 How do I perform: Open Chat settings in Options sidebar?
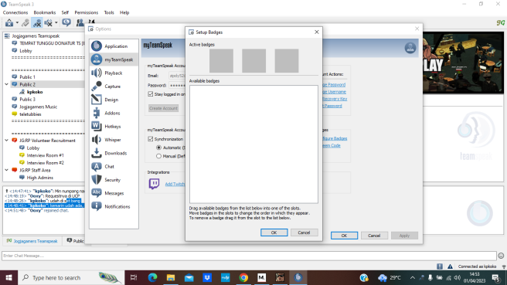click(114, 166)
